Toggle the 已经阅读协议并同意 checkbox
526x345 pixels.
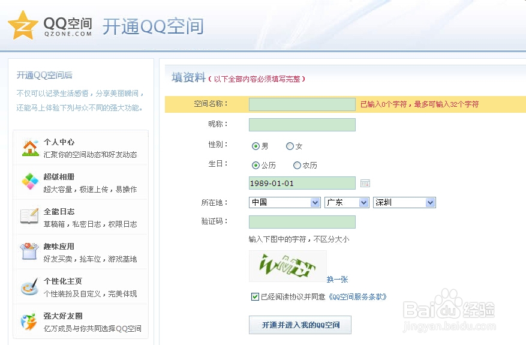click(x=255, y=296)
